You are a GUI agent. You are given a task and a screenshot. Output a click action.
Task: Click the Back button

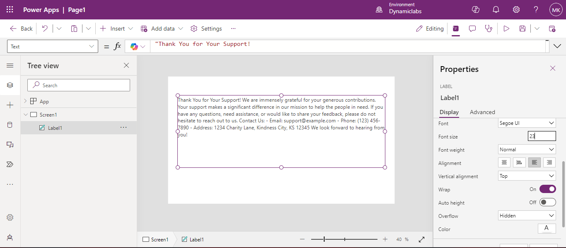(x=22, y=29)
